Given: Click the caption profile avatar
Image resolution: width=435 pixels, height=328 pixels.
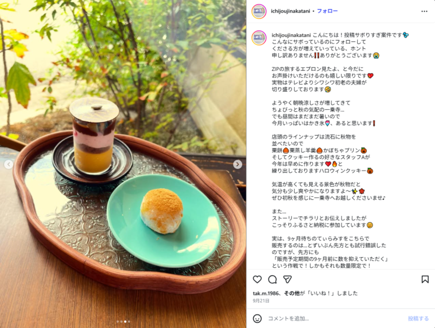Looking at the screenshot, I should click(259, 38).
